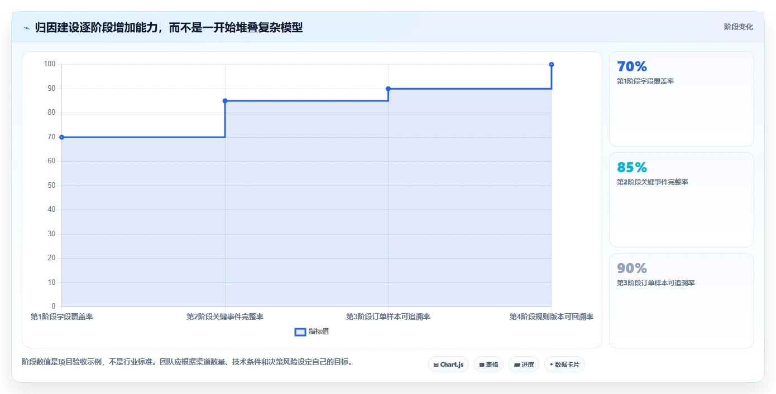Click the data point at value 70

coord(61,137)
